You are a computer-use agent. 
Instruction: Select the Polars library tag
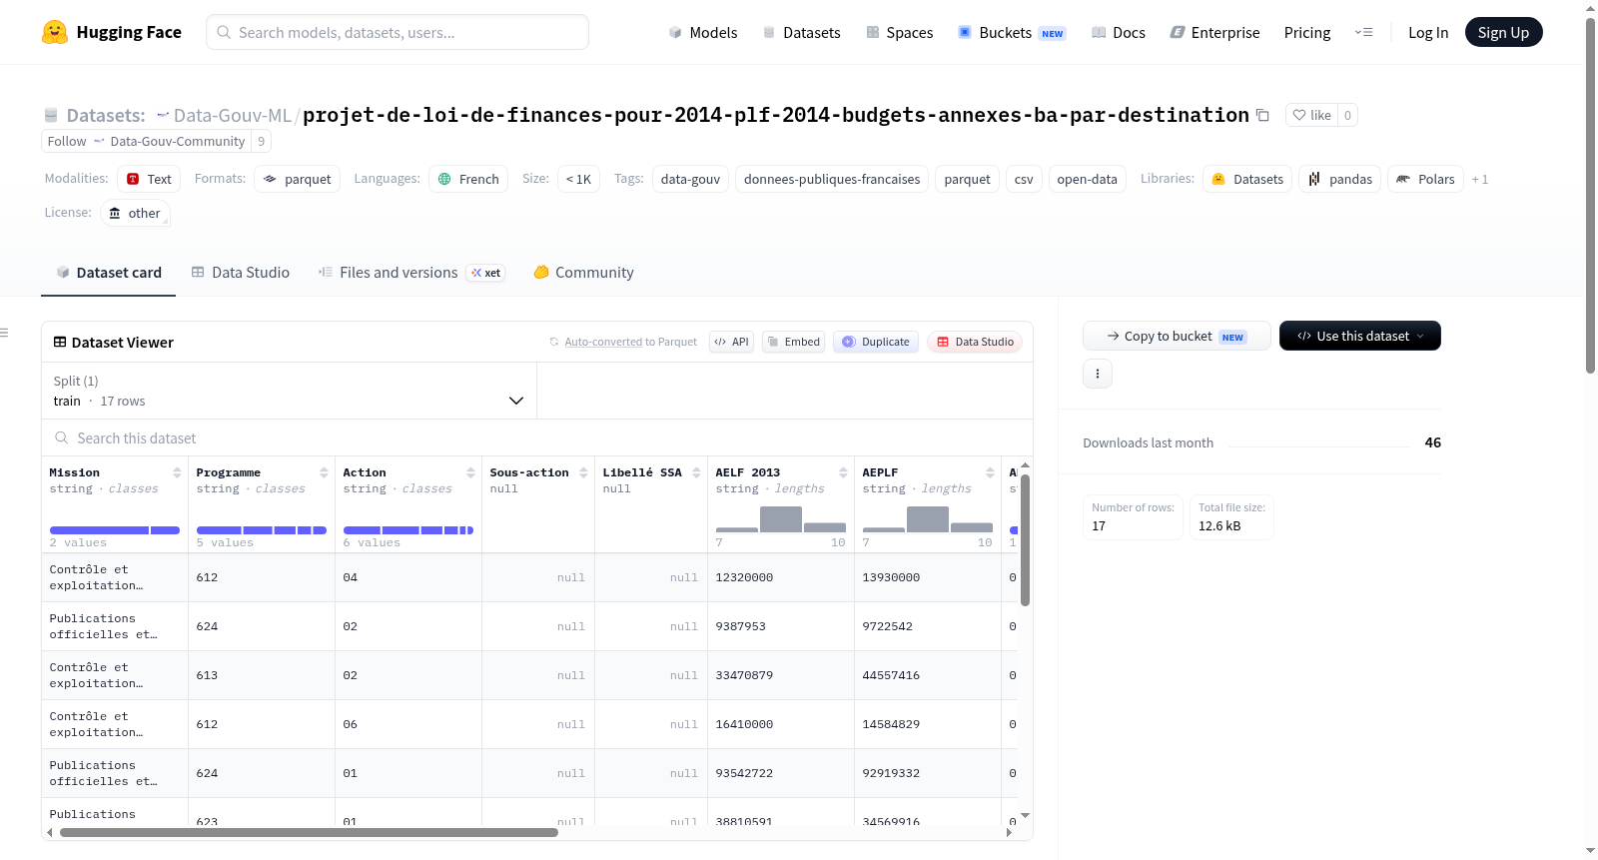pyautogui.click(x=1425, y=179)
